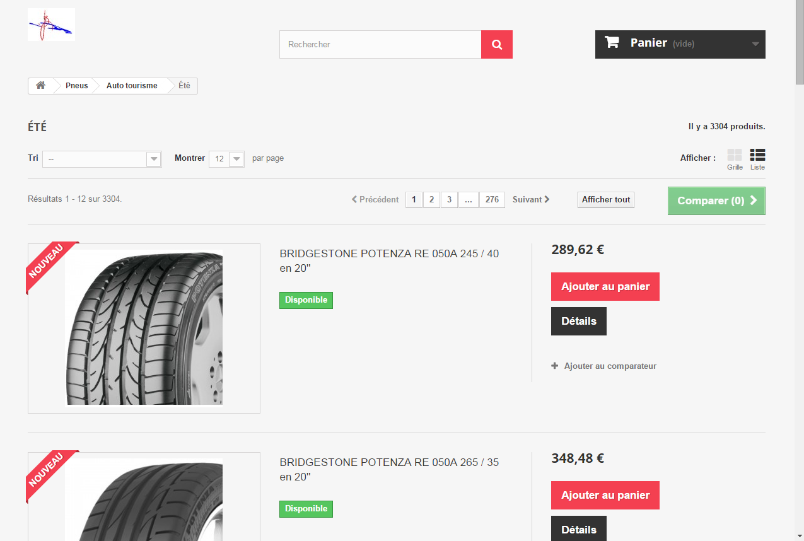Add 245 / 40 tire to comparateur
The width and height of the screenshot is (804, 541).
pyautogui.click(x=604, y=366)
